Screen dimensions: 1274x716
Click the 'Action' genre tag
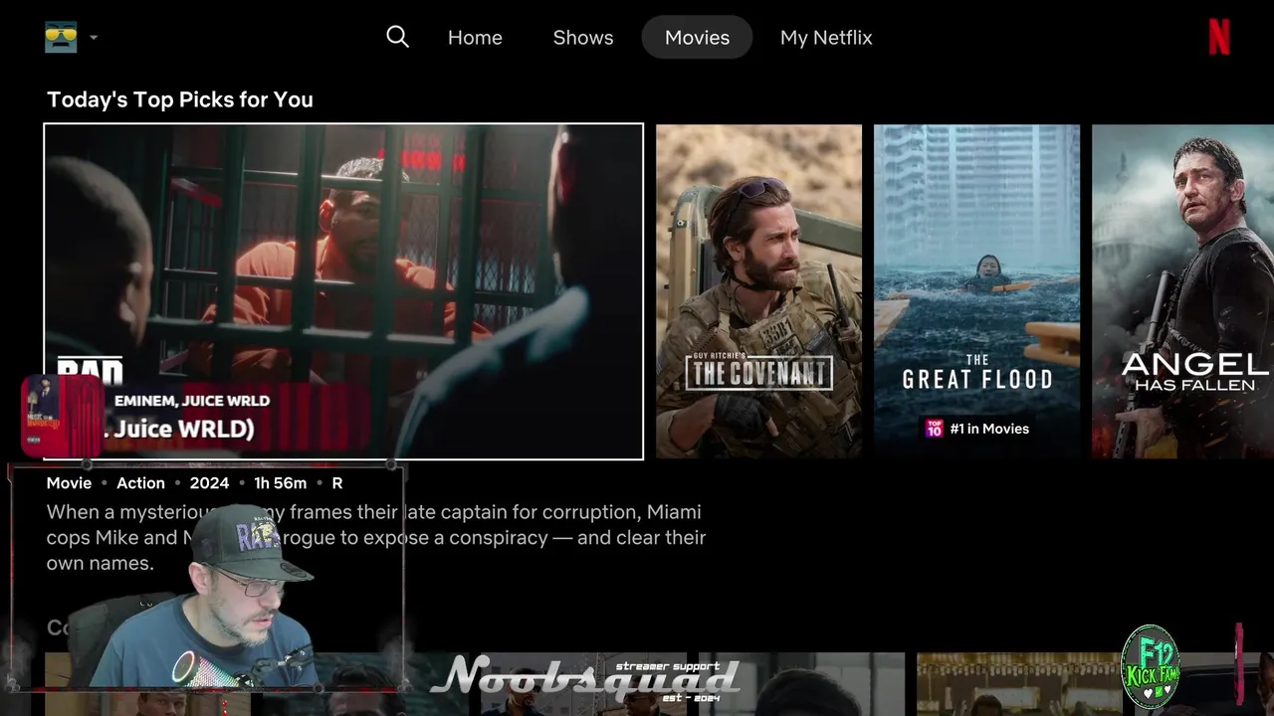pos(140,483)
